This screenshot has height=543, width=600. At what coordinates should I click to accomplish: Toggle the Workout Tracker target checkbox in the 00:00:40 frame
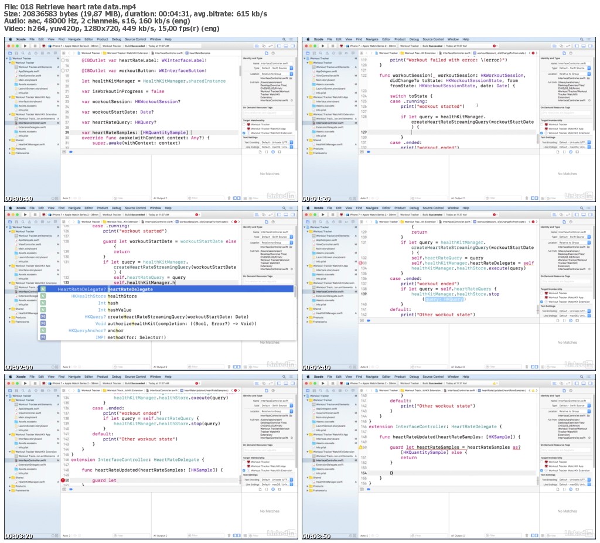(x=244, y=124)
